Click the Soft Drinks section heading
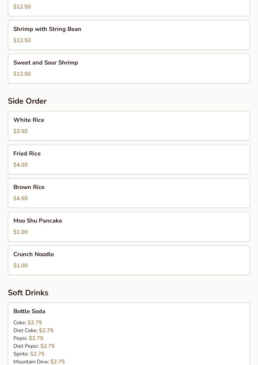The height and width of the screenshot is (365, 258). pos(28,293)
